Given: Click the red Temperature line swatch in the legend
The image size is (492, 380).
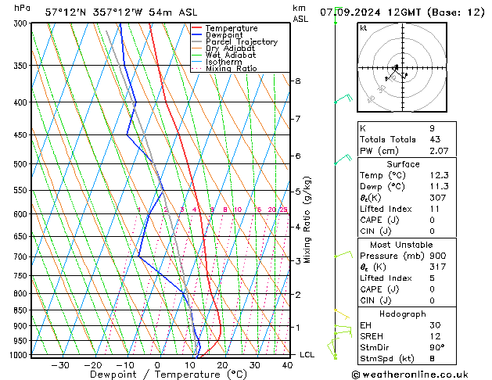Looking at the screenshot, I should point(197,28).
